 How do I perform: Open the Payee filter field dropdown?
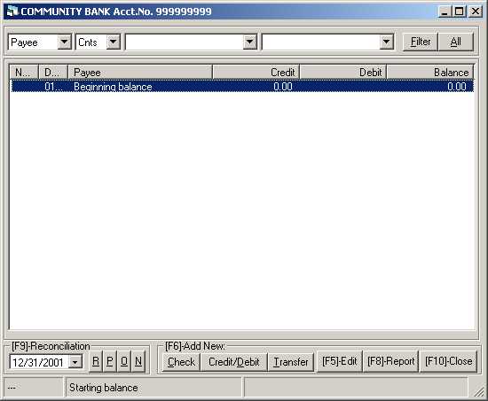tap(65, 42)
